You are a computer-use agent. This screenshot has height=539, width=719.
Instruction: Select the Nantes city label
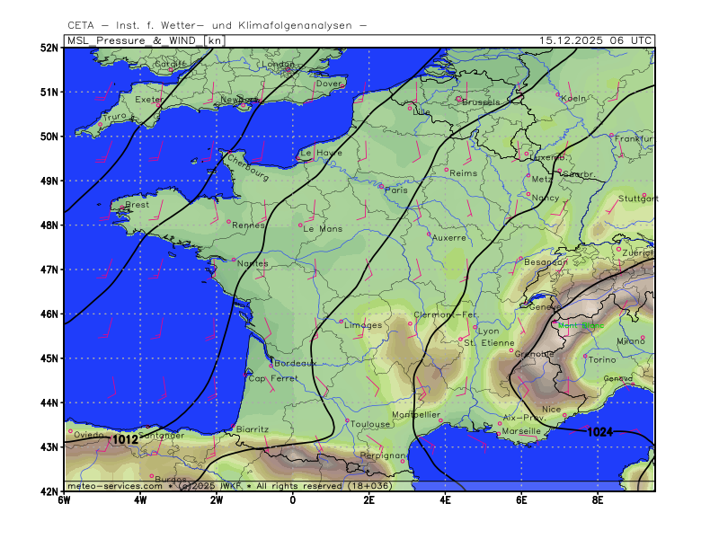click(253, 263)
